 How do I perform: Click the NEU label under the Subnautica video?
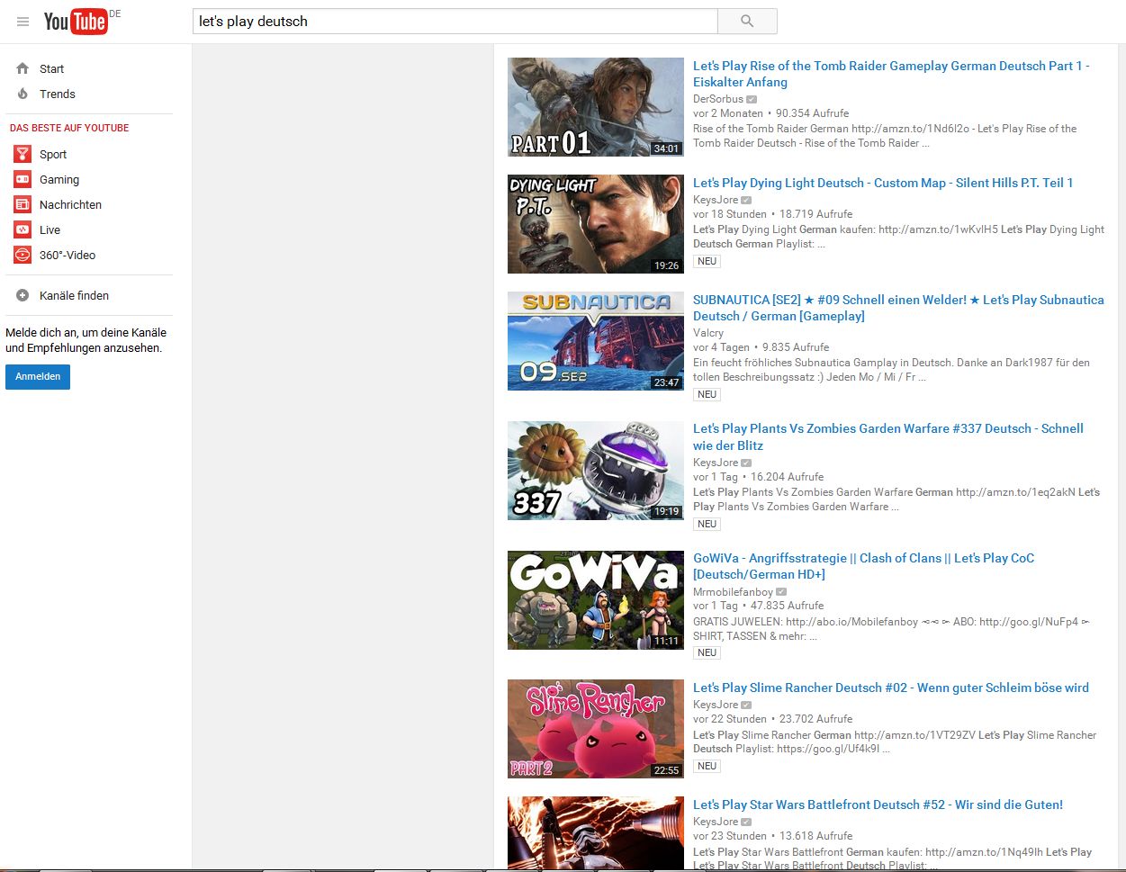click(x=707, y=394)
